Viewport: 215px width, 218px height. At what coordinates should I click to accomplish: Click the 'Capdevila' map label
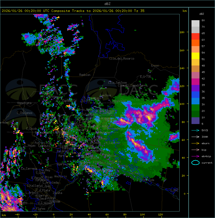[69, 101]
